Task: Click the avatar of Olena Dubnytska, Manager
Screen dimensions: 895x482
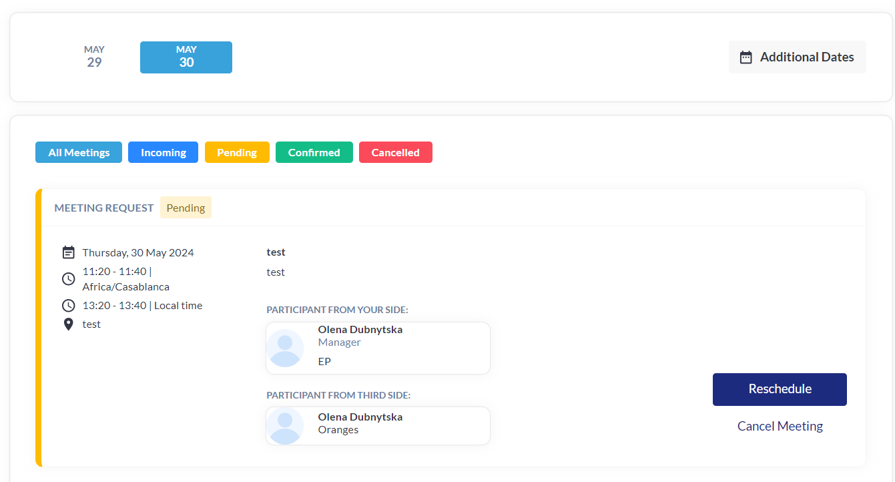Action: [x=286, y=348]
